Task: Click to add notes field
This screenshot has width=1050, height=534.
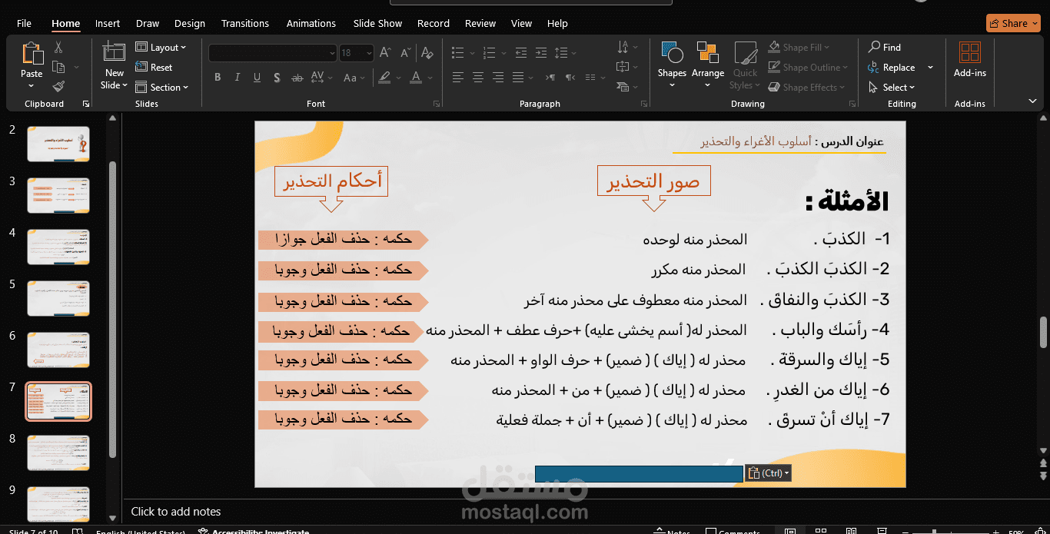Action: [x=176, y=511]
